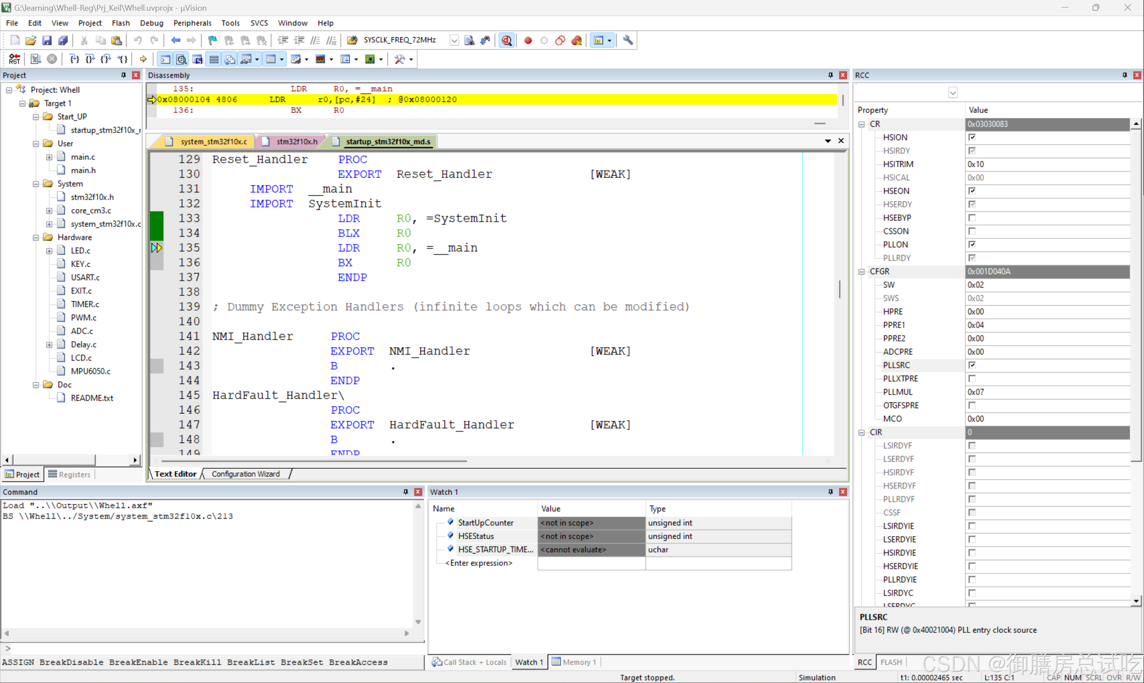1144x683 pixels.
Task: Toggle the Command Window toolbar icon
Action: point(165,59)
